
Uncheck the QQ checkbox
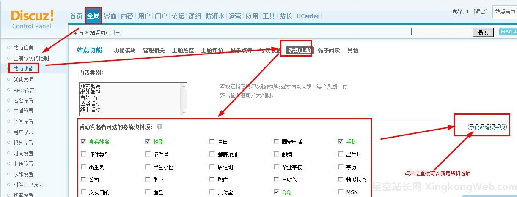click(x=276, y=192)
